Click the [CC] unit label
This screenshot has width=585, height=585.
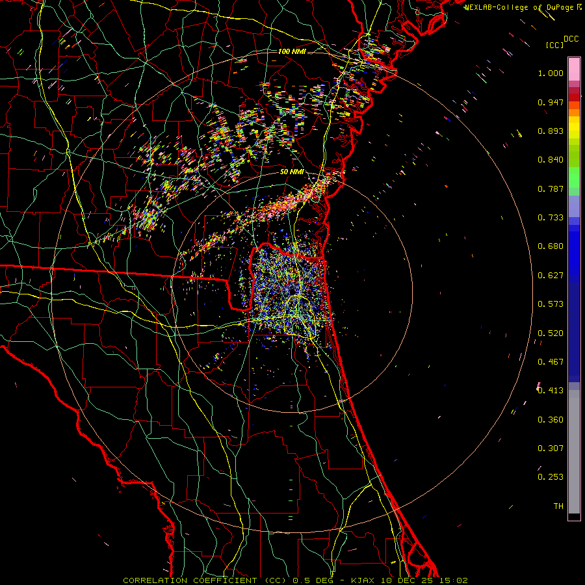tap(554, 45)
